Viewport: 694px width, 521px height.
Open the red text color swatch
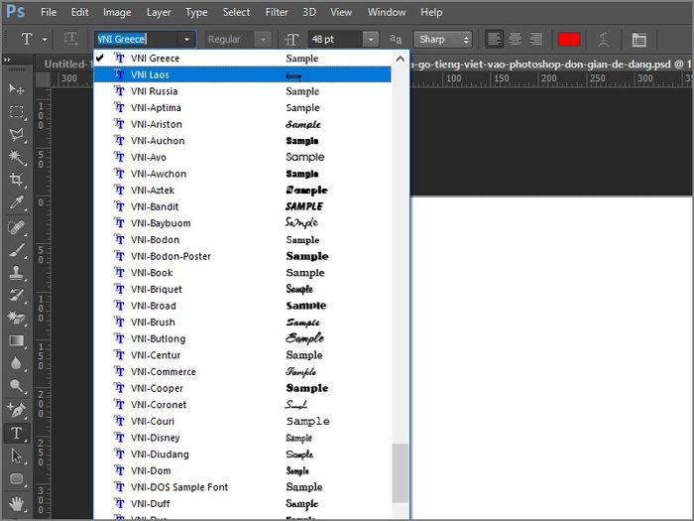tap(569, 40)
